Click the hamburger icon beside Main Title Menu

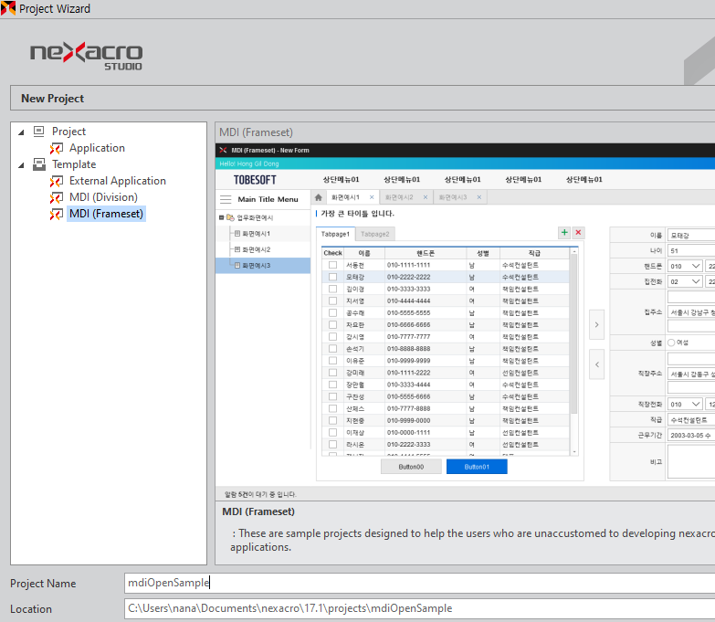[226, 199]
